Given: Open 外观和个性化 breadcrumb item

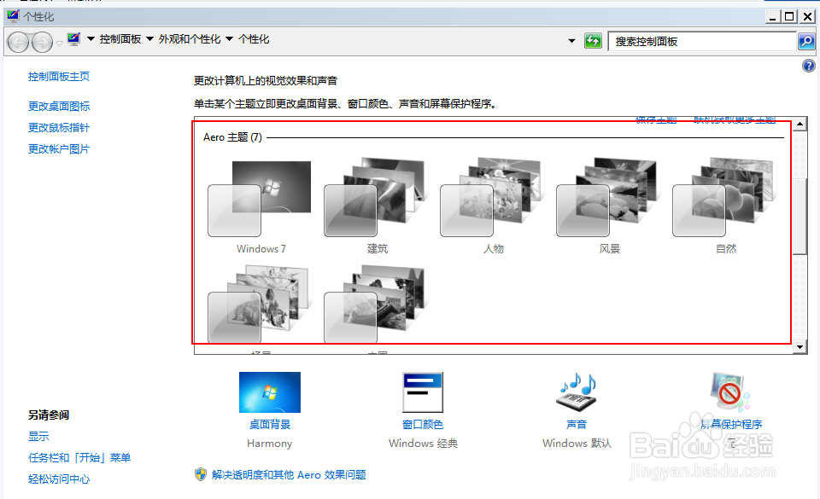Looking at the screenshot, I should [190, 39].
